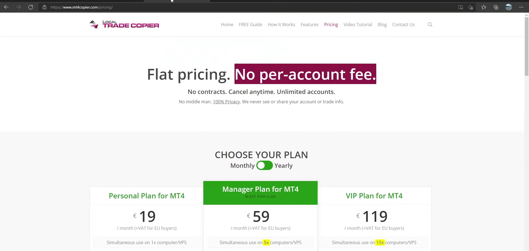
Task: Add this page to favorites
Action: 471,7
